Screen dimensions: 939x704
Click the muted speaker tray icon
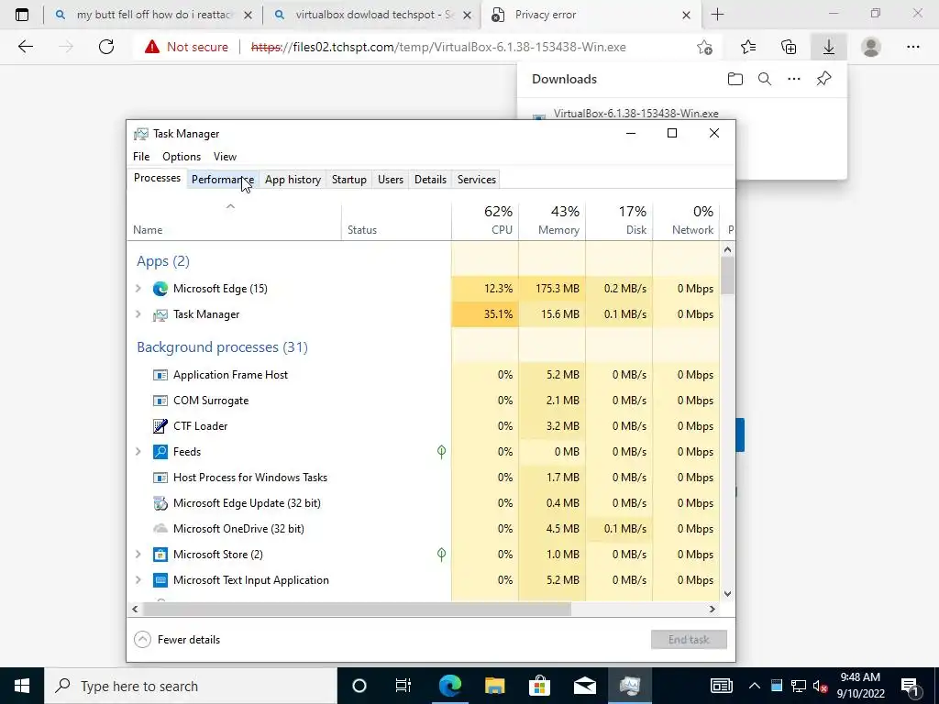[821, 686]
